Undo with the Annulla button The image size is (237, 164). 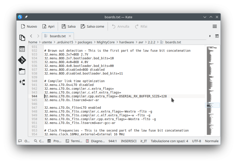(x=120, y=26)
